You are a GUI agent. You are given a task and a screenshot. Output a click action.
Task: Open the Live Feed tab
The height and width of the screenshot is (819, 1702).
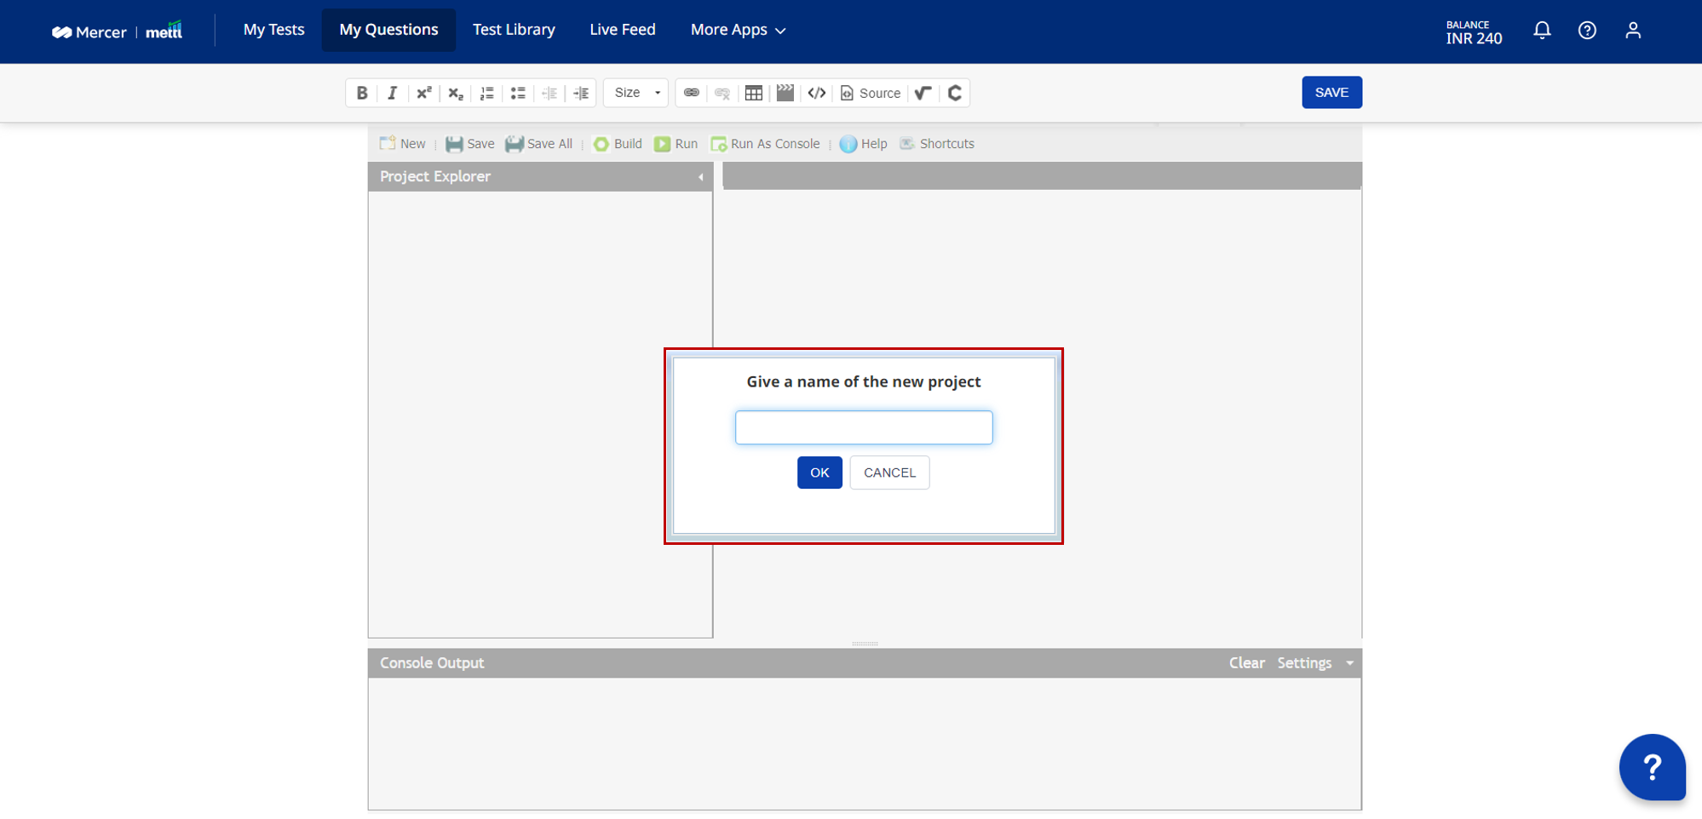pyautogui.click(x=623, y=30)
